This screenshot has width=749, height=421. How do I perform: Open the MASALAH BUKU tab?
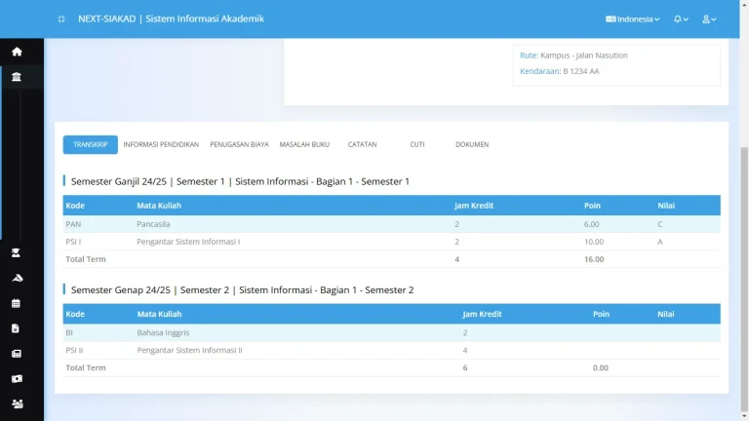304,144
